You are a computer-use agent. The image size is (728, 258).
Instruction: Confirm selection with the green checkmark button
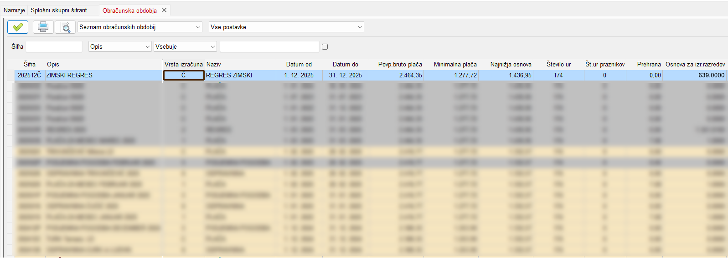tap(18, 27)
